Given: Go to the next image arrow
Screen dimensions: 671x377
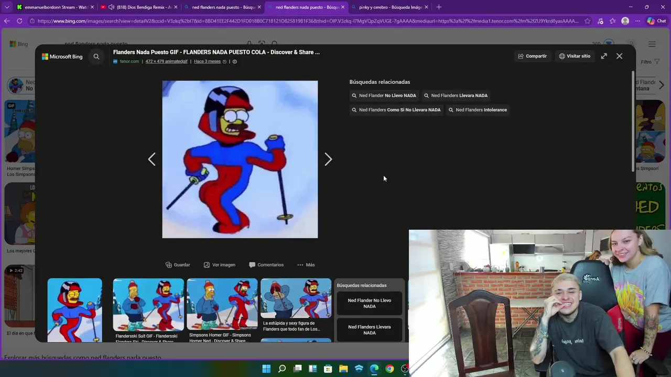Looking at the screenshot, I should pyautogui.click(x=328, y=159).
